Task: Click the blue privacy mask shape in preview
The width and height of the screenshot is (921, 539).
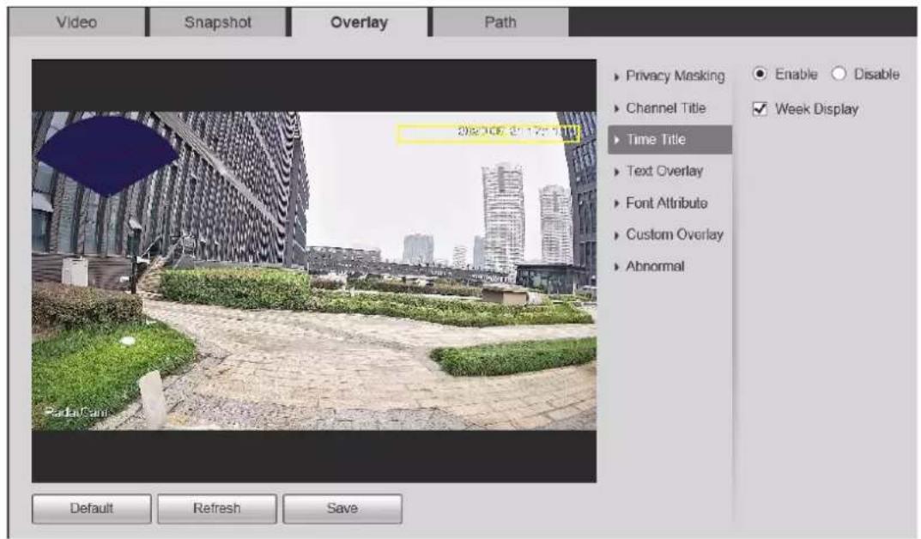Action: click(107, 155)
